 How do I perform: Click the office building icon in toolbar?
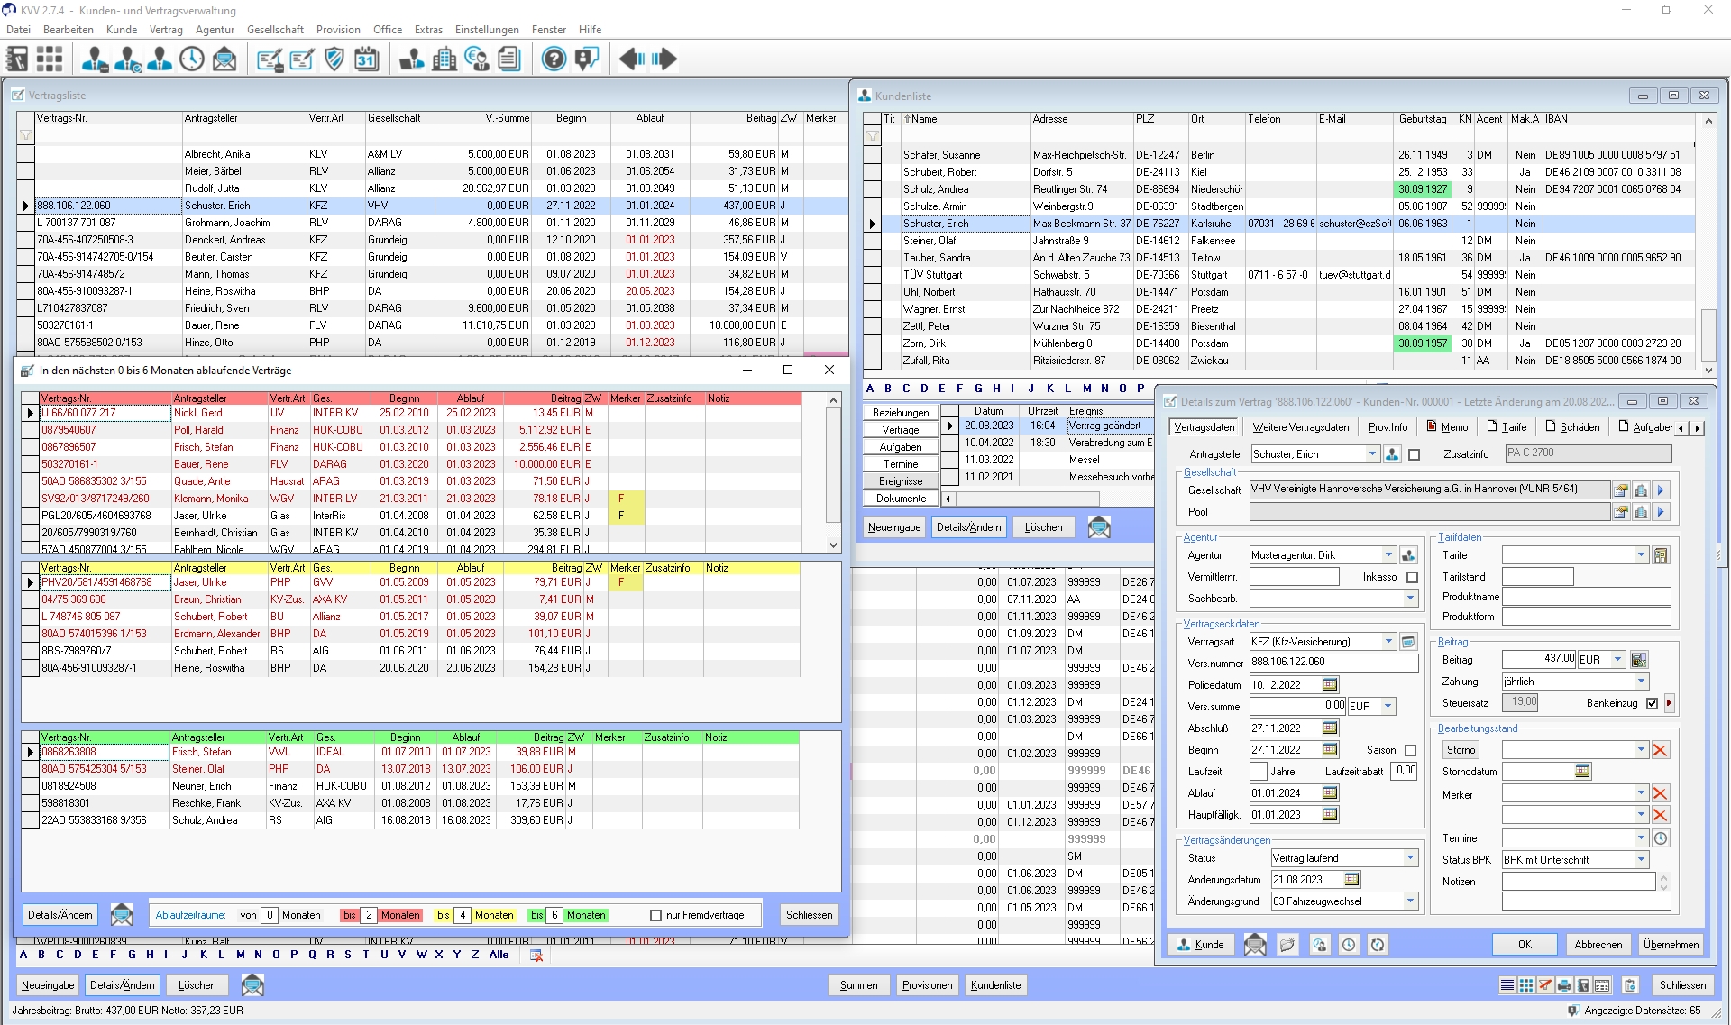[x=444, y=59]
